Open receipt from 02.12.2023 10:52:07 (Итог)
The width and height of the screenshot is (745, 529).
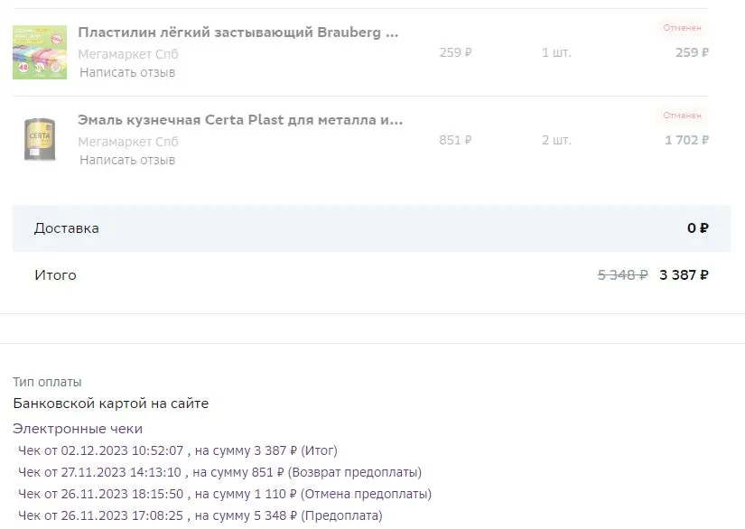click(178, 450)
